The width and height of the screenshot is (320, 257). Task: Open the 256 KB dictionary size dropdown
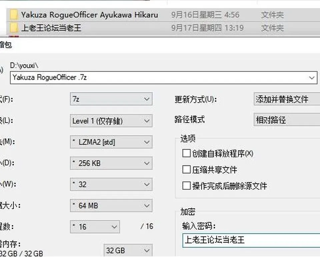111,163
